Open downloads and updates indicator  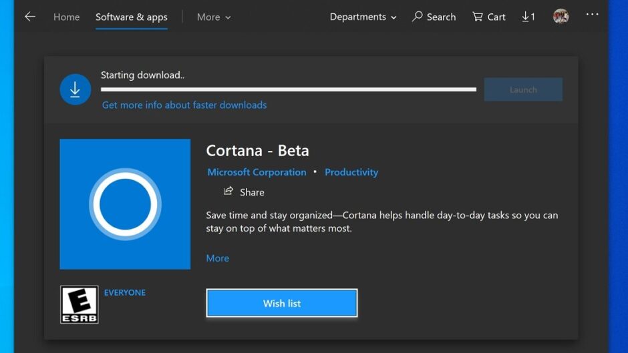point(528,17)
